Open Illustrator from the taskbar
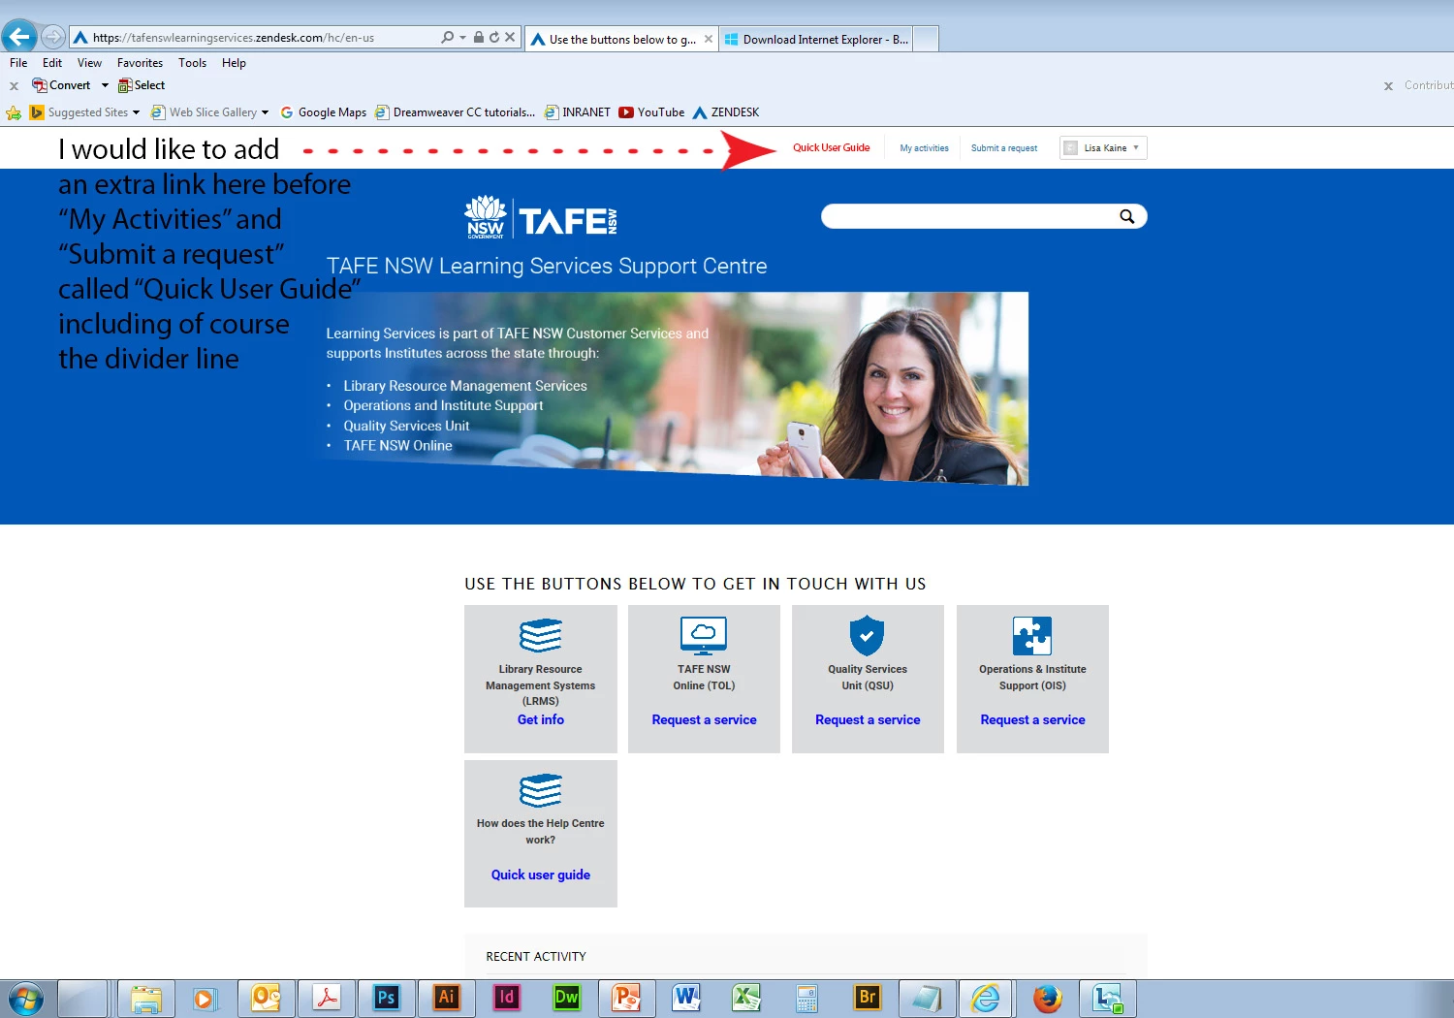 point(447,999)
